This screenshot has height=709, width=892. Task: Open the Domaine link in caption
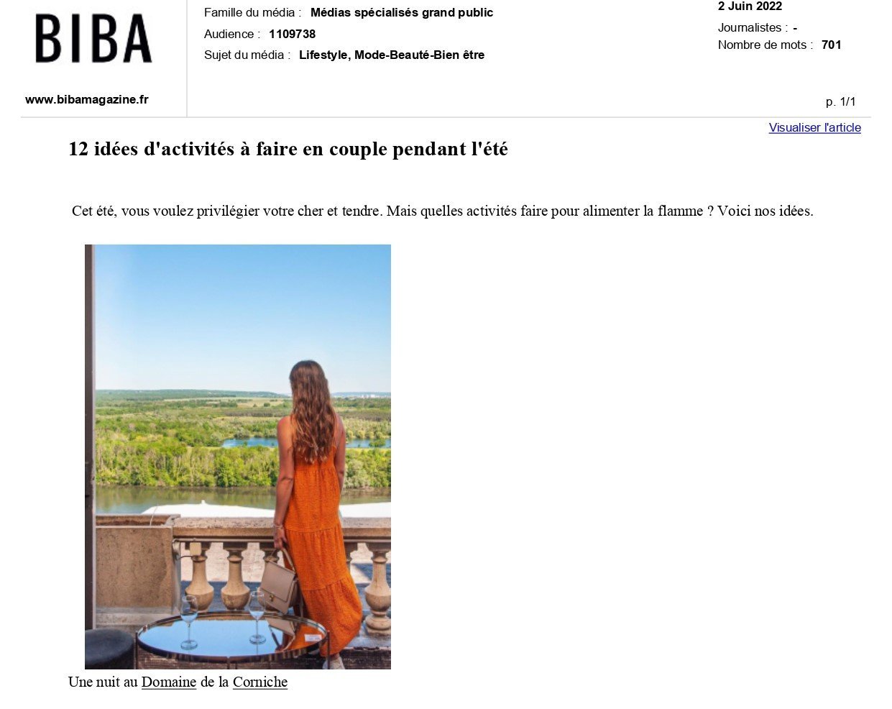(x=169, y=682)
